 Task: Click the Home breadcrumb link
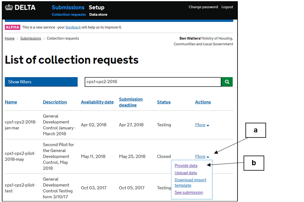click(x=9, y=39)
